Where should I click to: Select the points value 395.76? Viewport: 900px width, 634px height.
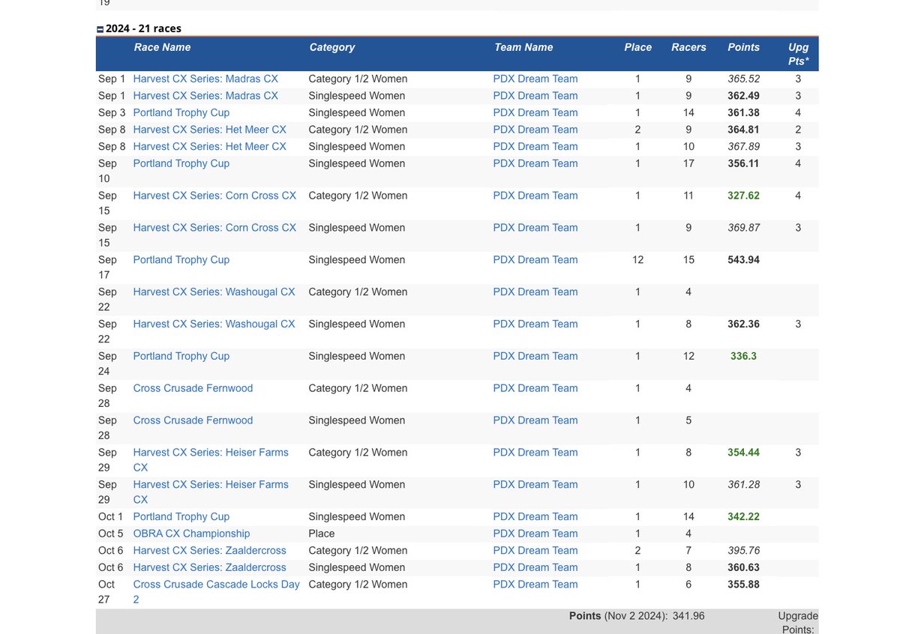(744, 551)
